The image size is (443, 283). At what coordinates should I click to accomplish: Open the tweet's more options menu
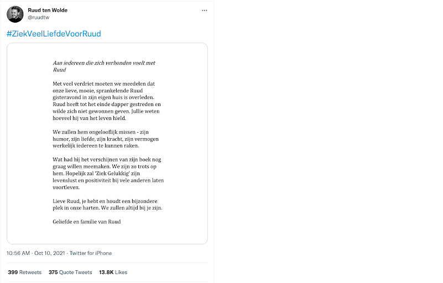point(205,11)
